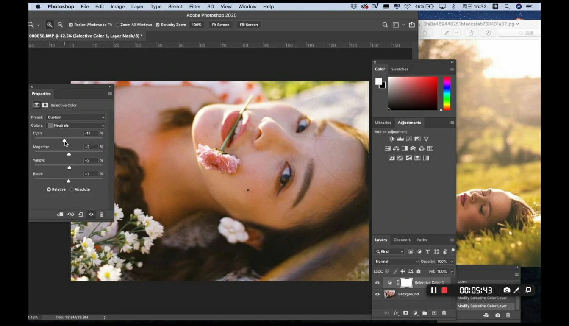The height and width of the screenshot is (326, 569).
Task: Open the Normal blend mode dropdown
Action: point(396,262)
